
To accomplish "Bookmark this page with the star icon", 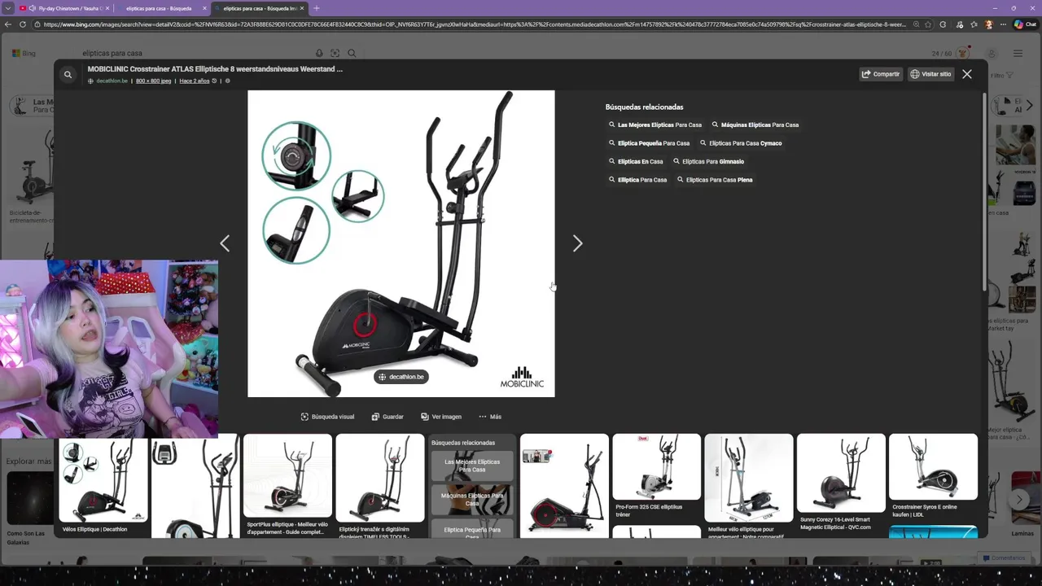I will [x=929, y=24].
